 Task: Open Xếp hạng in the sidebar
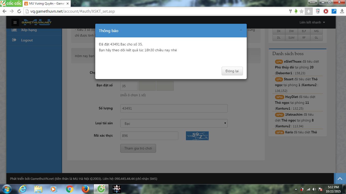29,30
